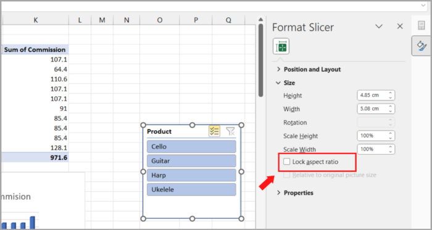
Task: Click the Size & Properties icon in Format Slicer
Action: click(x=281, y=46)
